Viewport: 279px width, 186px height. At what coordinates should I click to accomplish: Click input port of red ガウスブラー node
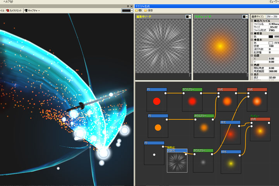(184, 93)
